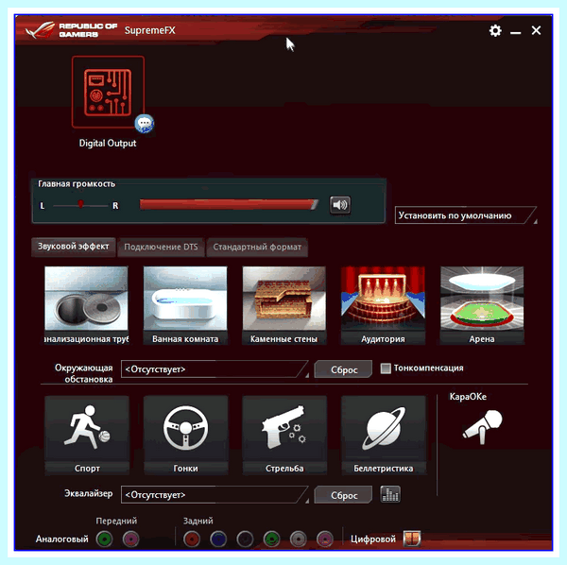
Task: Select the 'Спорт' equalizer preset
Action: pyautogui.click(x=87, y=436)
